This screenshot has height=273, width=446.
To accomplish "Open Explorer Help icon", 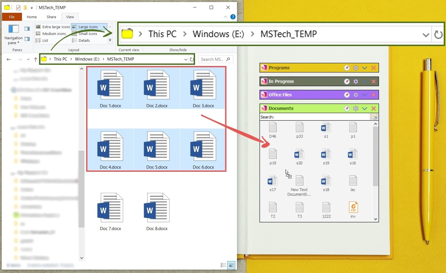I will (x=233, y=17).
